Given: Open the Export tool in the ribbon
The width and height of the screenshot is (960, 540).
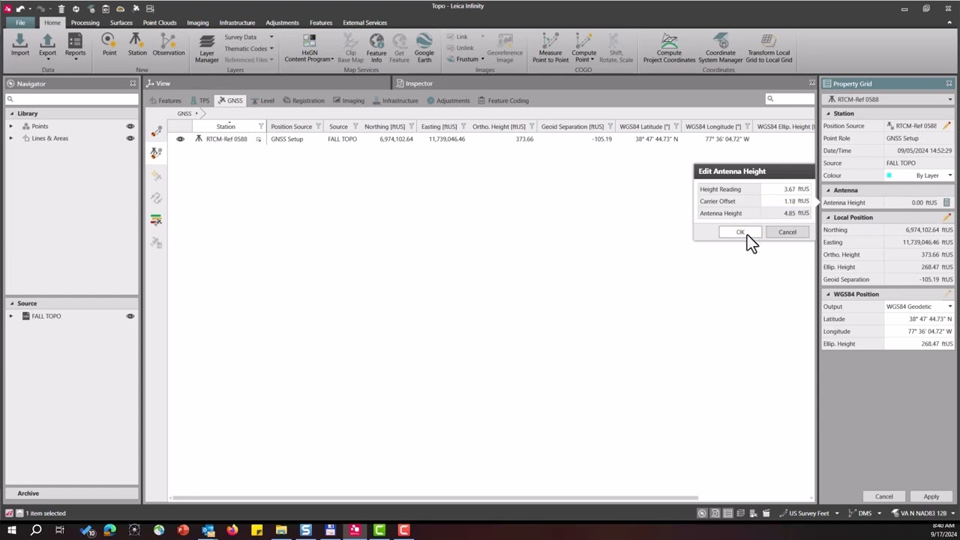Looking at the screenshot, I should coord(47,45).
